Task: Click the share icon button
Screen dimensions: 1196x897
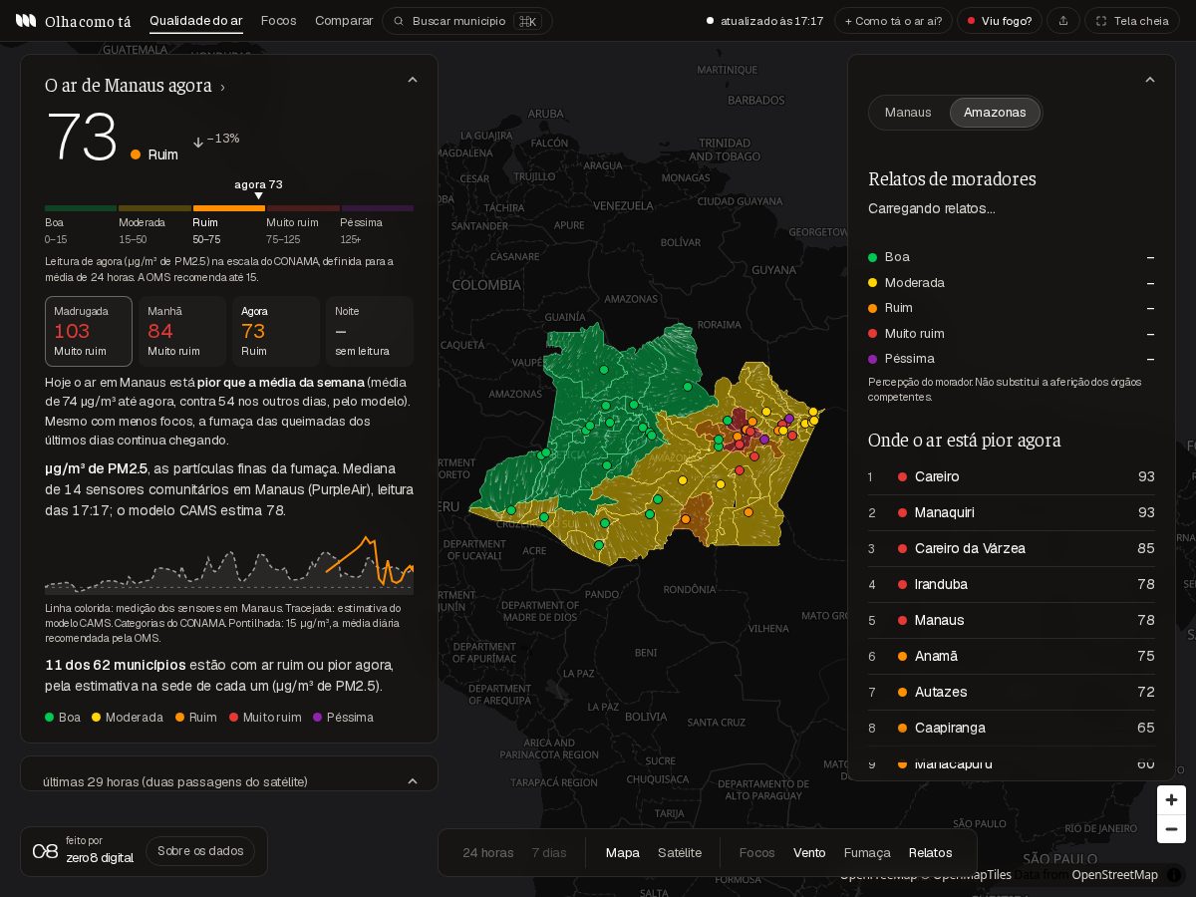Action: (x=1063, y=21)
